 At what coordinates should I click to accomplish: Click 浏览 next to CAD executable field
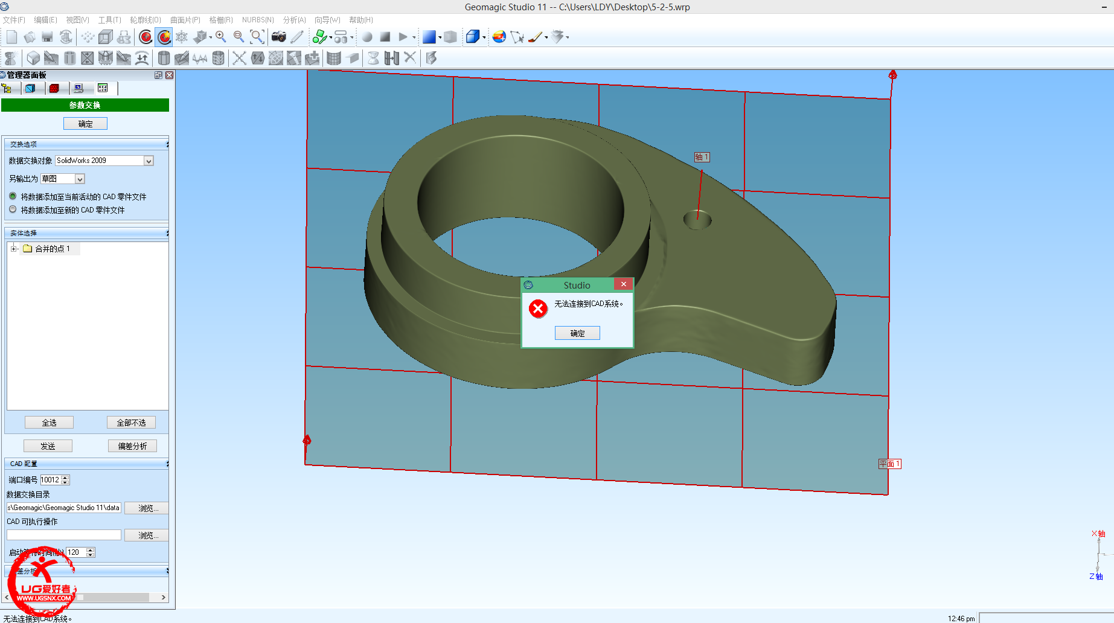point(147,535)
